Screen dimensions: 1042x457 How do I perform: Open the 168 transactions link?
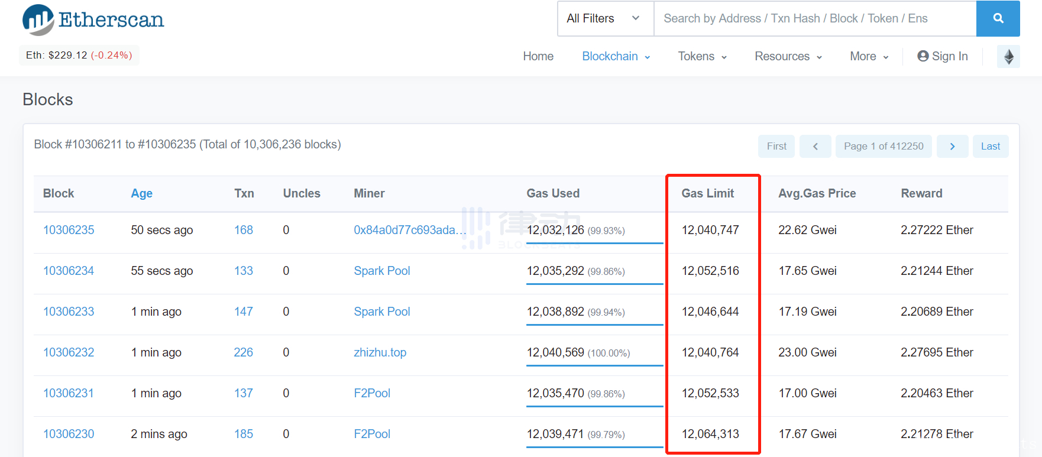244,230
